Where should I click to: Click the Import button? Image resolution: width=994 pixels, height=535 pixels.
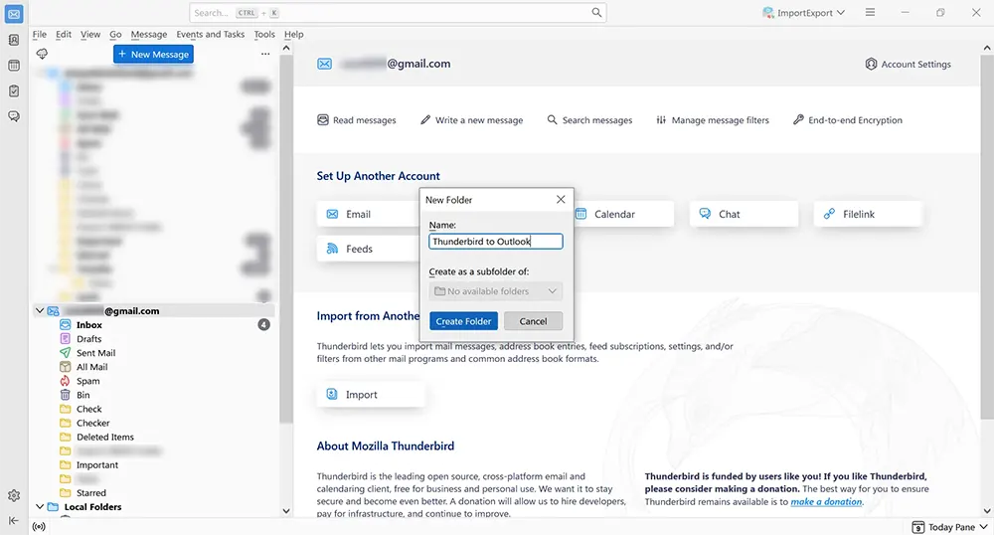(x=370, y=394)
